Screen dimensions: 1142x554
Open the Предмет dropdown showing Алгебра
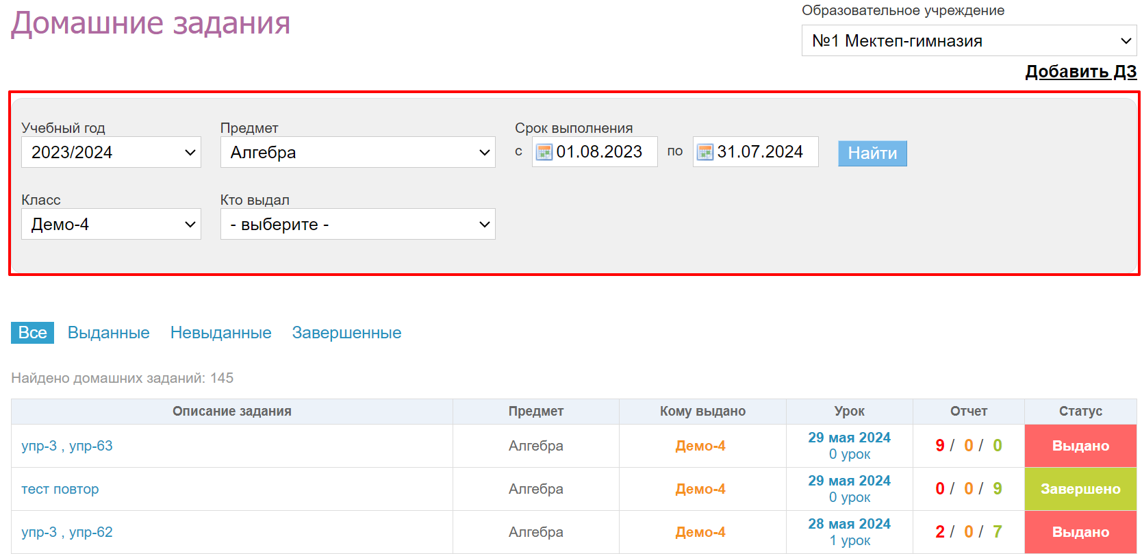point(357,152)
